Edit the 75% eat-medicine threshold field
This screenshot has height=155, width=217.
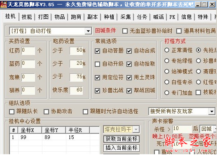point(76,77)
